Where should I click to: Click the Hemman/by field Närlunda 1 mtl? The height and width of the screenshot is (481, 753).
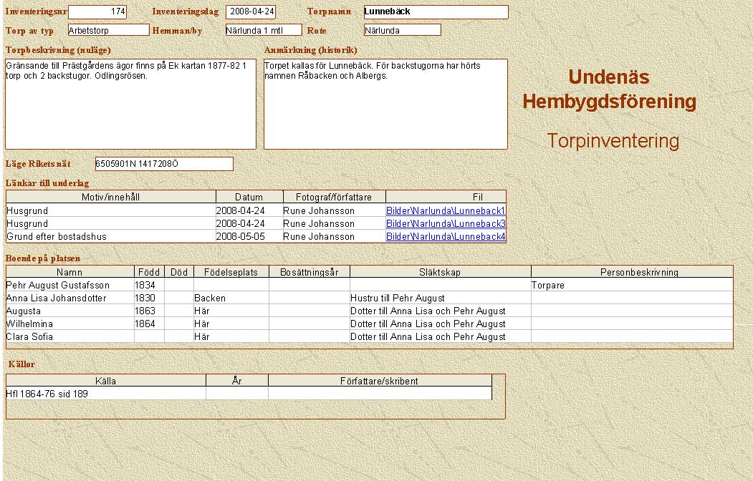click(263, 30)
